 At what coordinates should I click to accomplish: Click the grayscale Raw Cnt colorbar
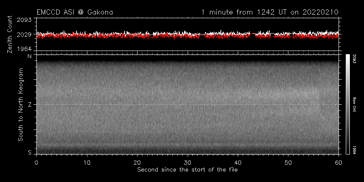coord(347,104)
